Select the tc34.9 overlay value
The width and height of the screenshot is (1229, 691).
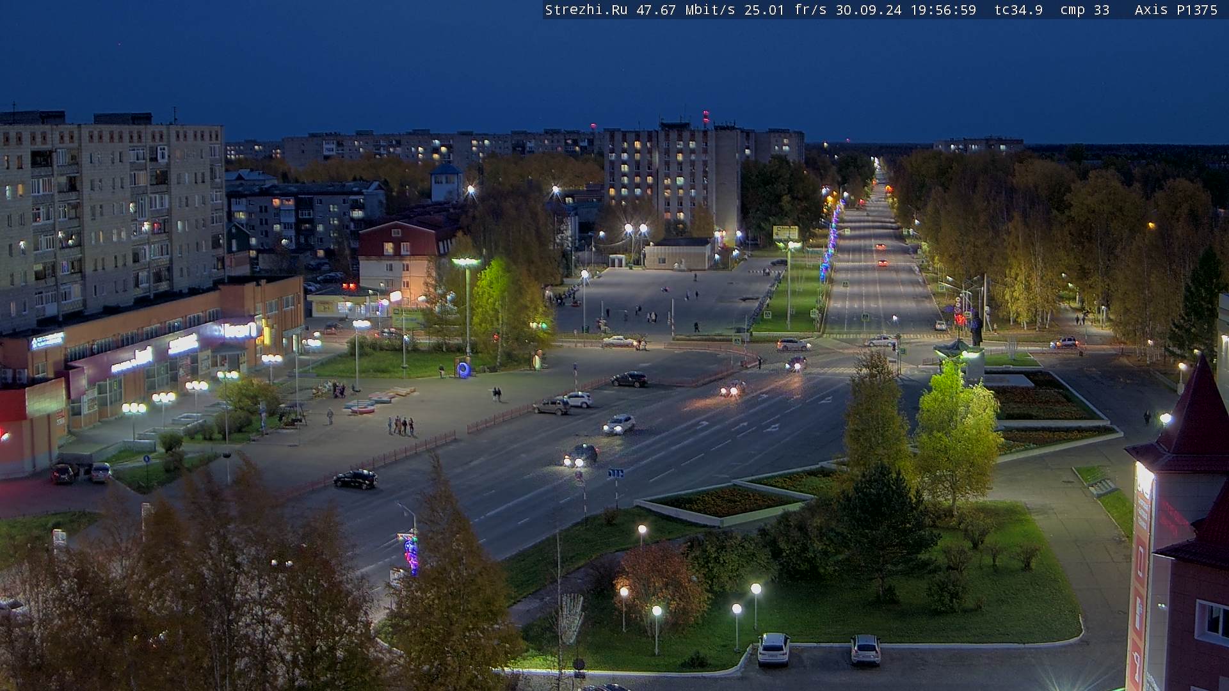(x=1018, y=10)
